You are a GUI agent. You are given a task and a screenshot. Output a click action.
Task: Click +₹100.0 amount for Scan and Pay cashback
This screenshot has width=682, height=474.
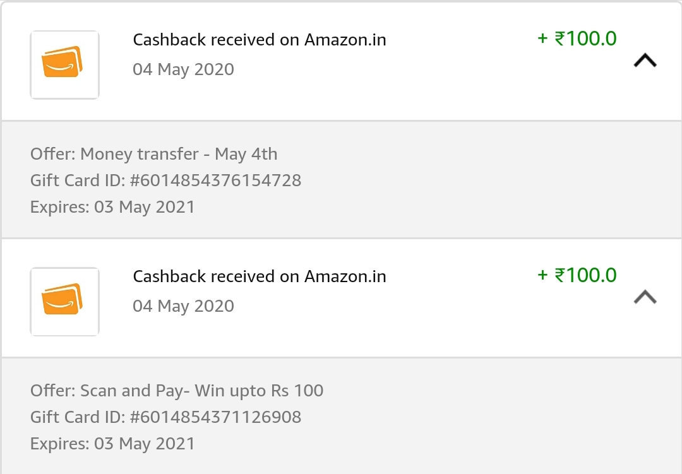(x=577, y=275)
